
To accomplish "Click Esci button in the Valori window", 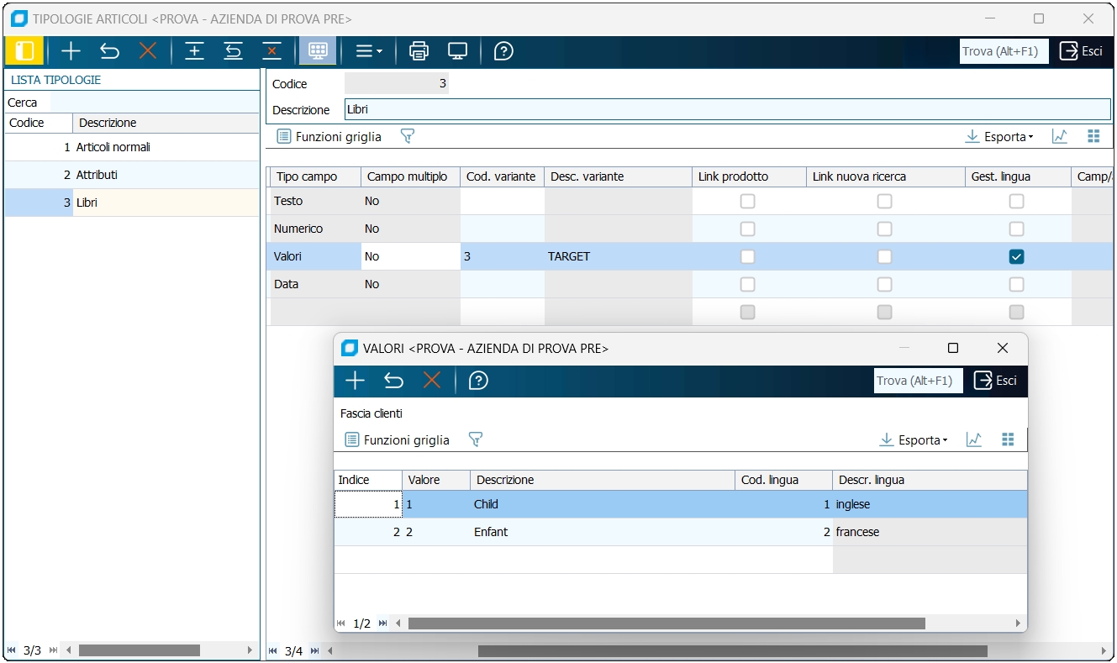I will click(x=995, y=381).
